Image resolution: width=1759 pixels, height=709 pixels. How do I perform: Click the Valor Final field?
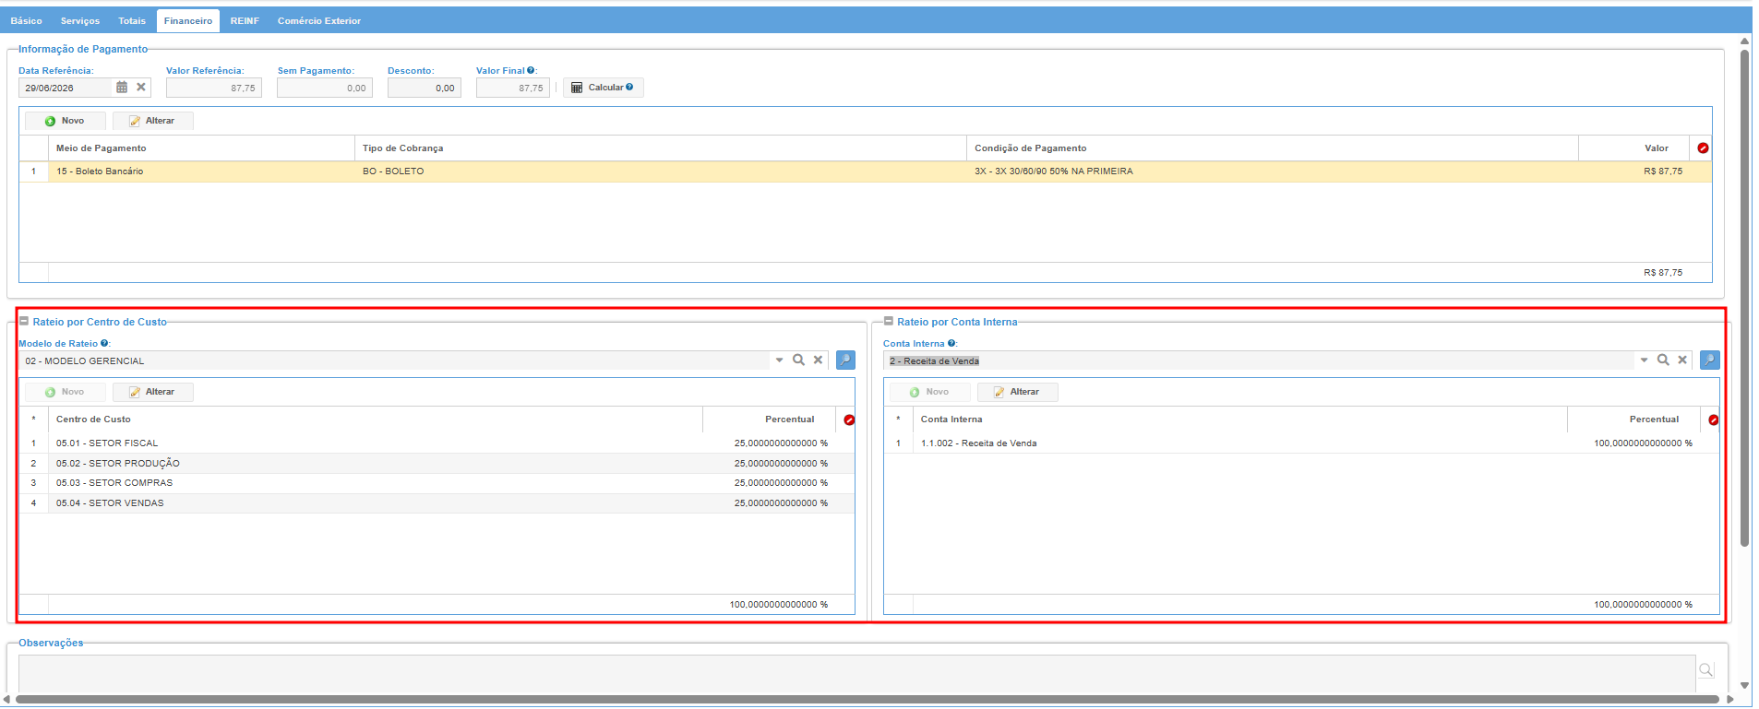click(x=513, y=88)
